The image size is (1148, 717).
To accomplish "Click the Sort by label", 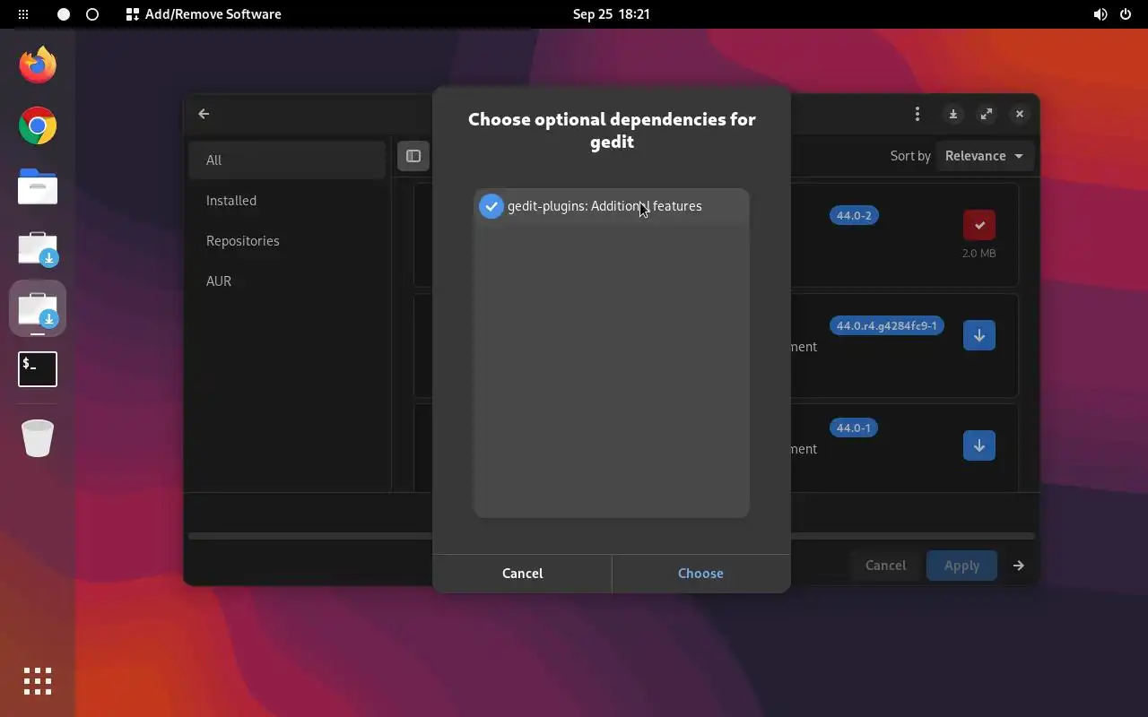I will point(910,156).
